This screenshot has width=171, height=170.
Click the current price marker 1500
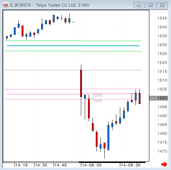[159, 98]
